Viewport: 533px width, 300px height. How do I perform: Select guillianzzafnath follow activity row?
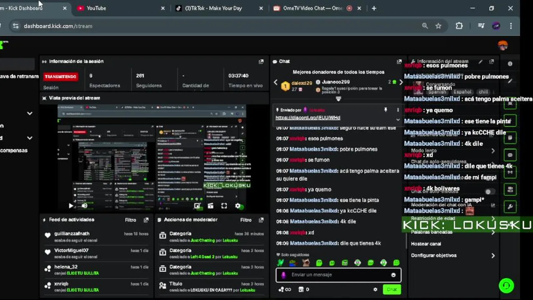point(96,236)
